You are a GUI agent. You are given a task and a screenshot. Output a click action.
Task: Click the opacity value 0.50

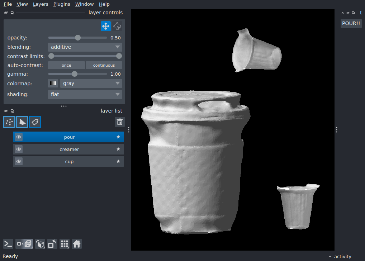[115, 38]
